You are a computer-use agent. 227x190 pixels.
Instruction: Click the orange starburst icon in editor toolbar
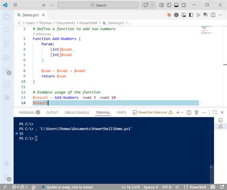tap(169, 15)
